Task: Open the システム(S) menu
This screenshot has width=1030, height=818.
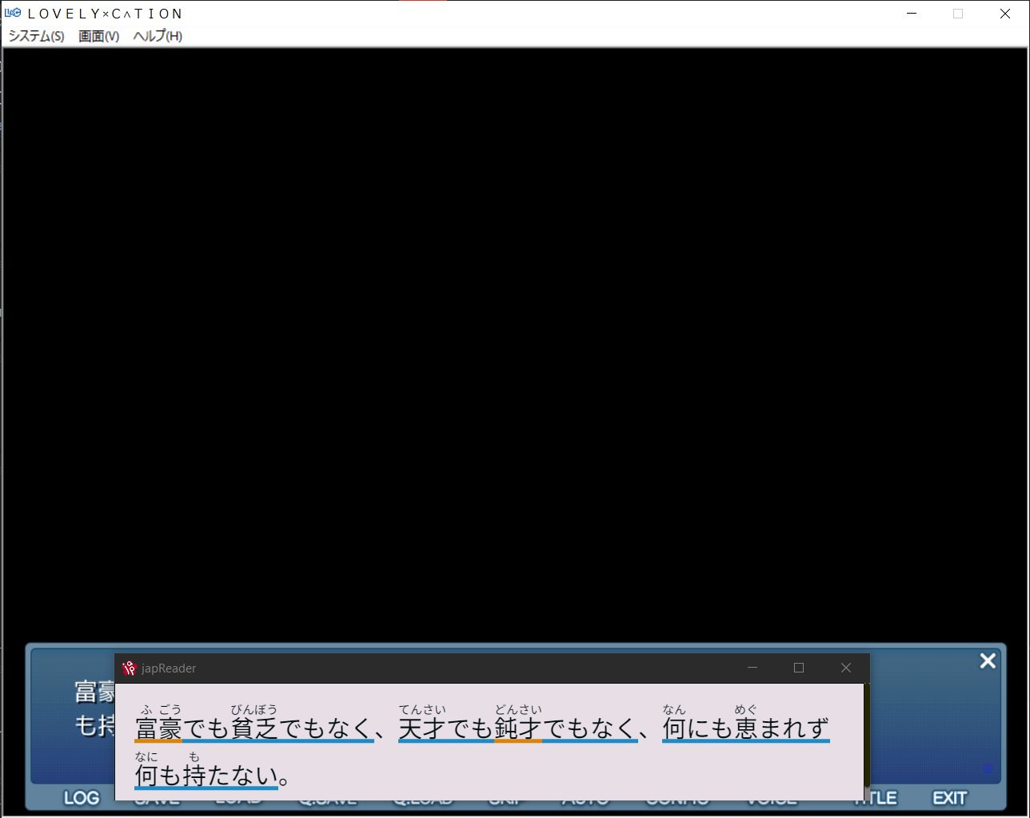Action: 36,36
